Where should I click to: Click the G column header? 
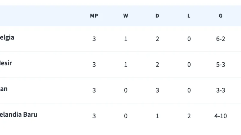[x=220, y=16]
